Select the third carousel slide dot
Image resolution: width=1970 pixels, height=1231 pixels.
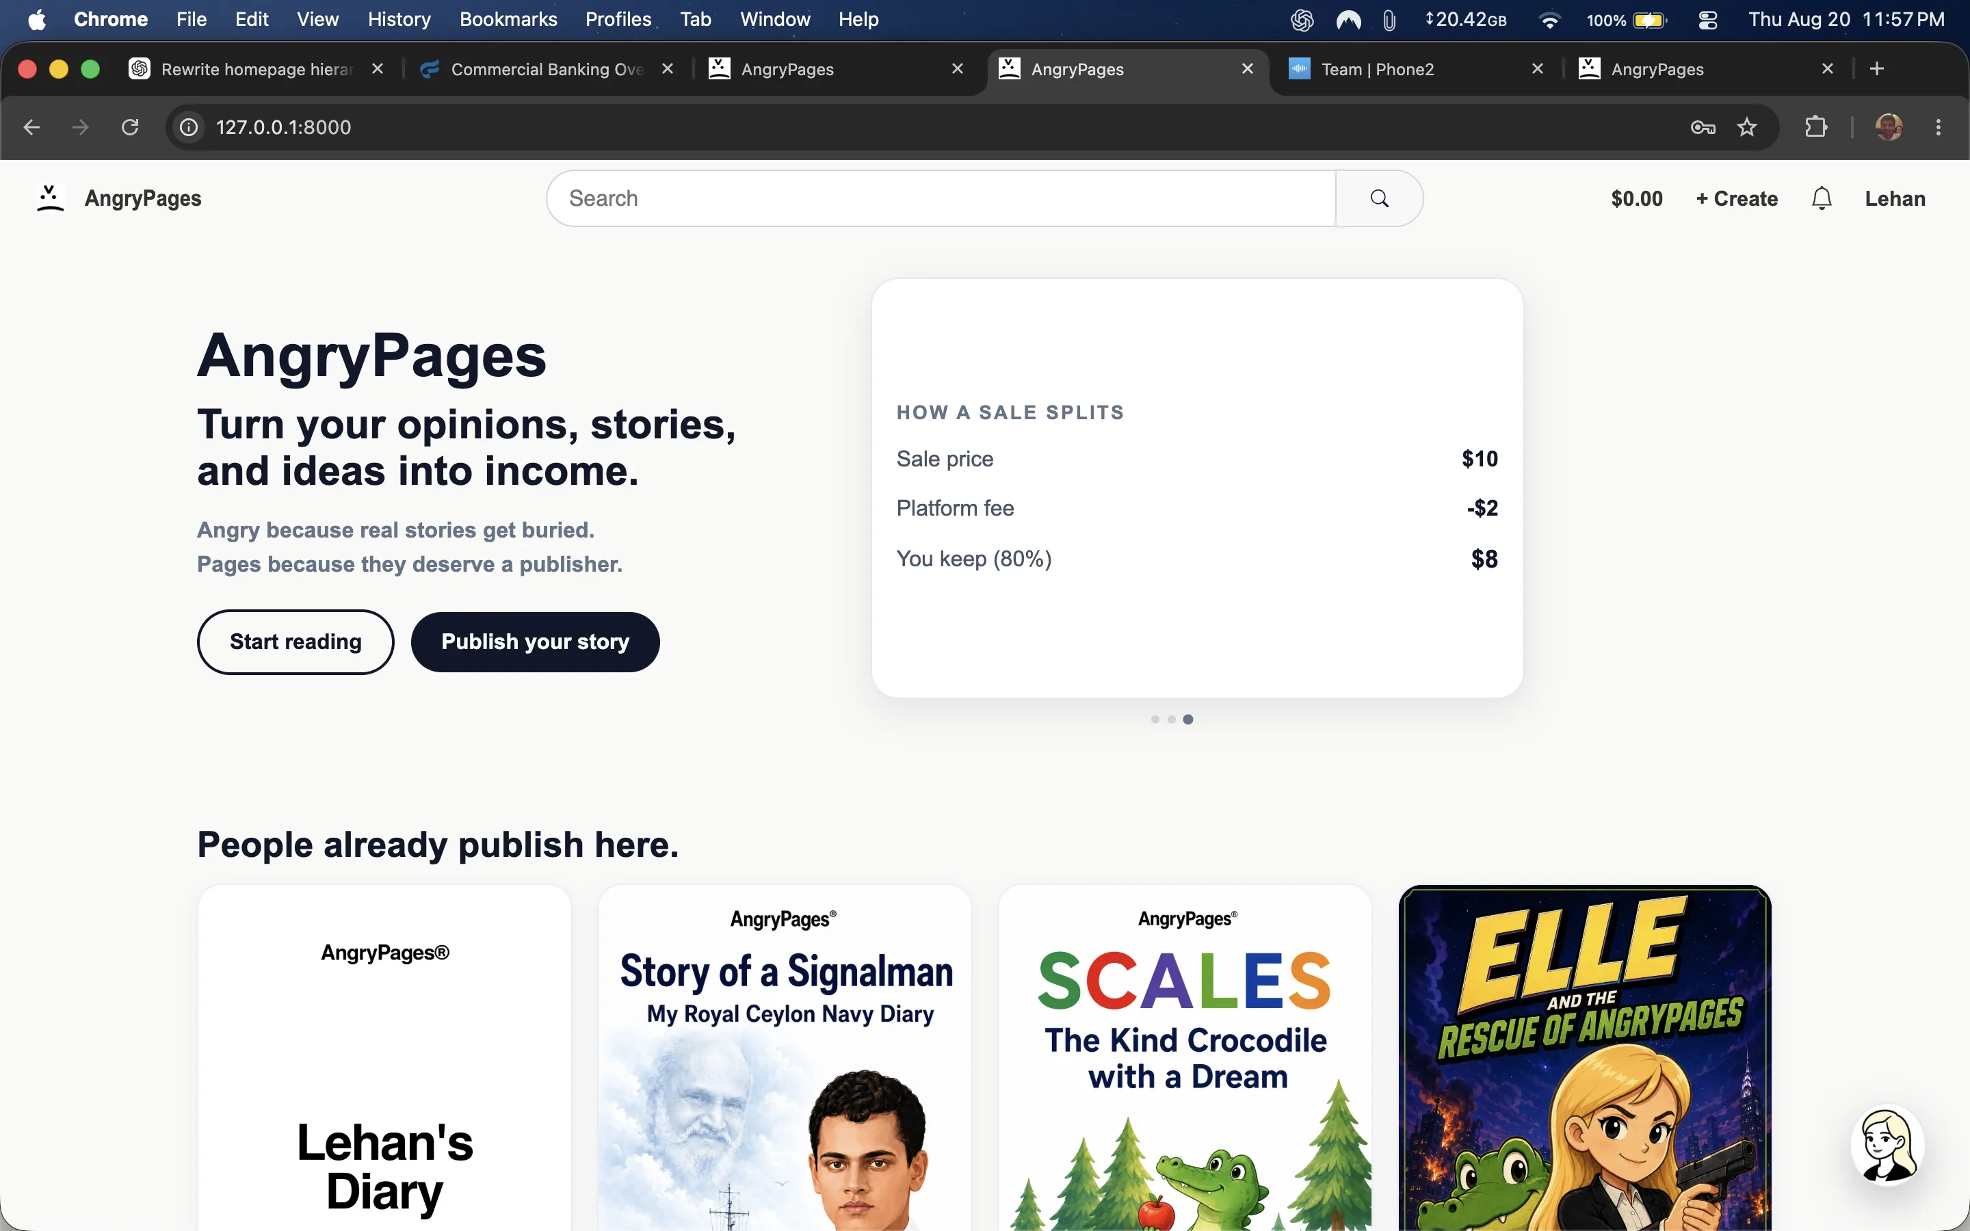click(1187, 719)
